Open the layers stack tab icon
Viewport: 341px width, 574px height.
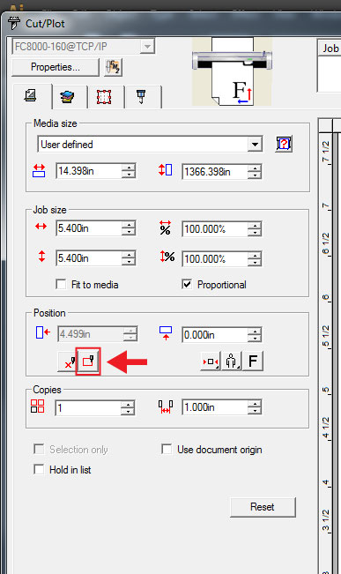[67, 97]
